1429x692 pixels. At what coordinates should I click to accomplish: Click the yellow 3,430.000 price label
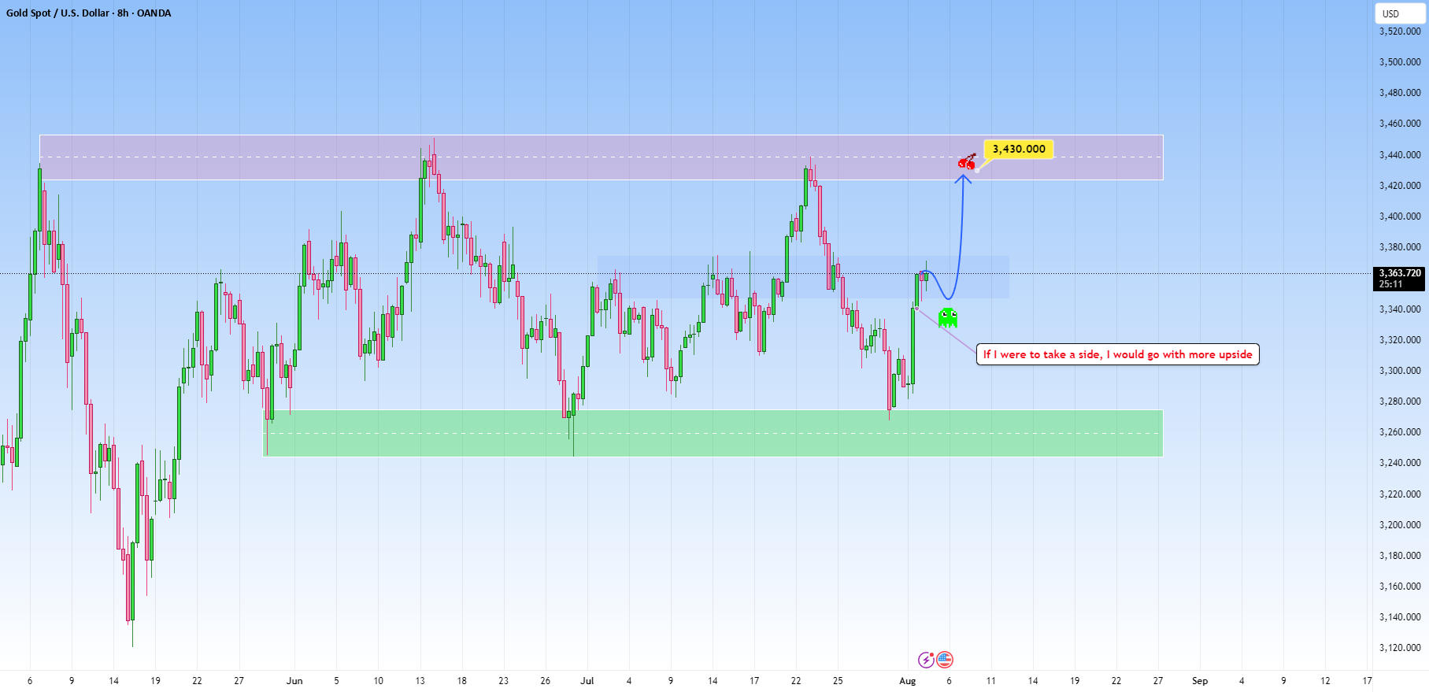(1019, 149)
